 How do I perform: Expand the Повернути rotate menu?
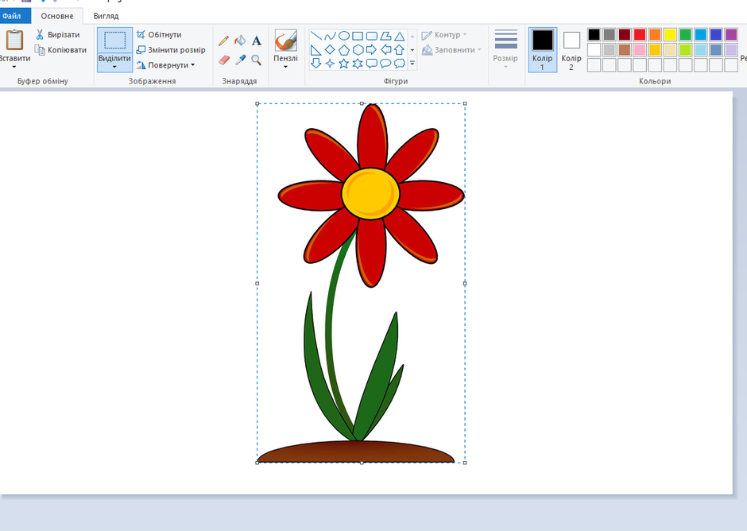[x=192, y=65]
